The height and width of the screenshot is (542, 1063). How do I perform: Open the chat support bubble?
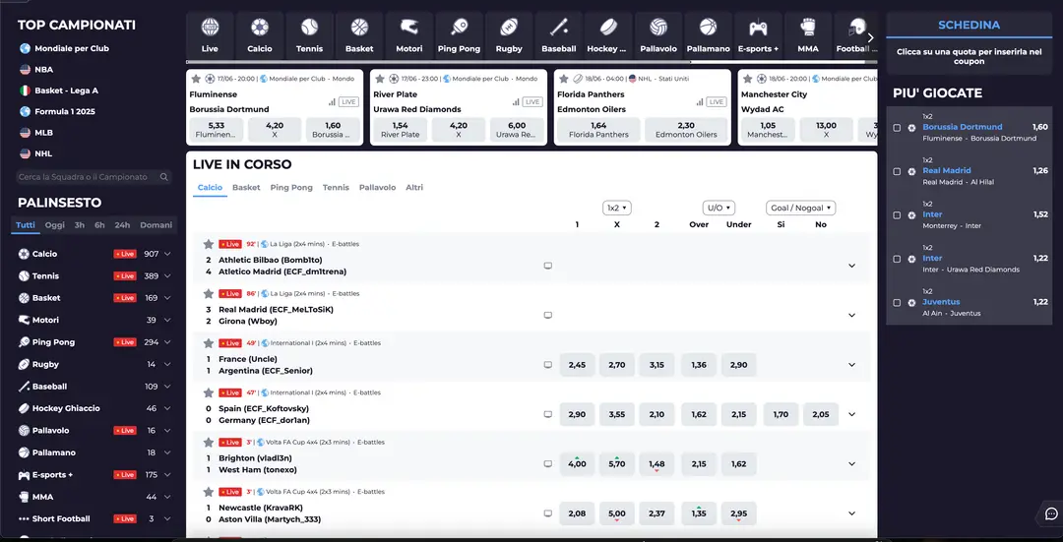pos(1051,512)
